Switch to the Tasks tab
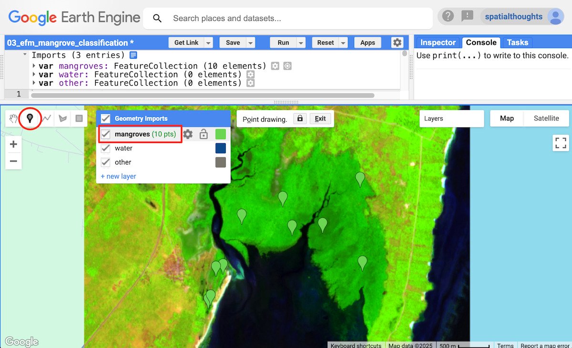 point(517,42)
